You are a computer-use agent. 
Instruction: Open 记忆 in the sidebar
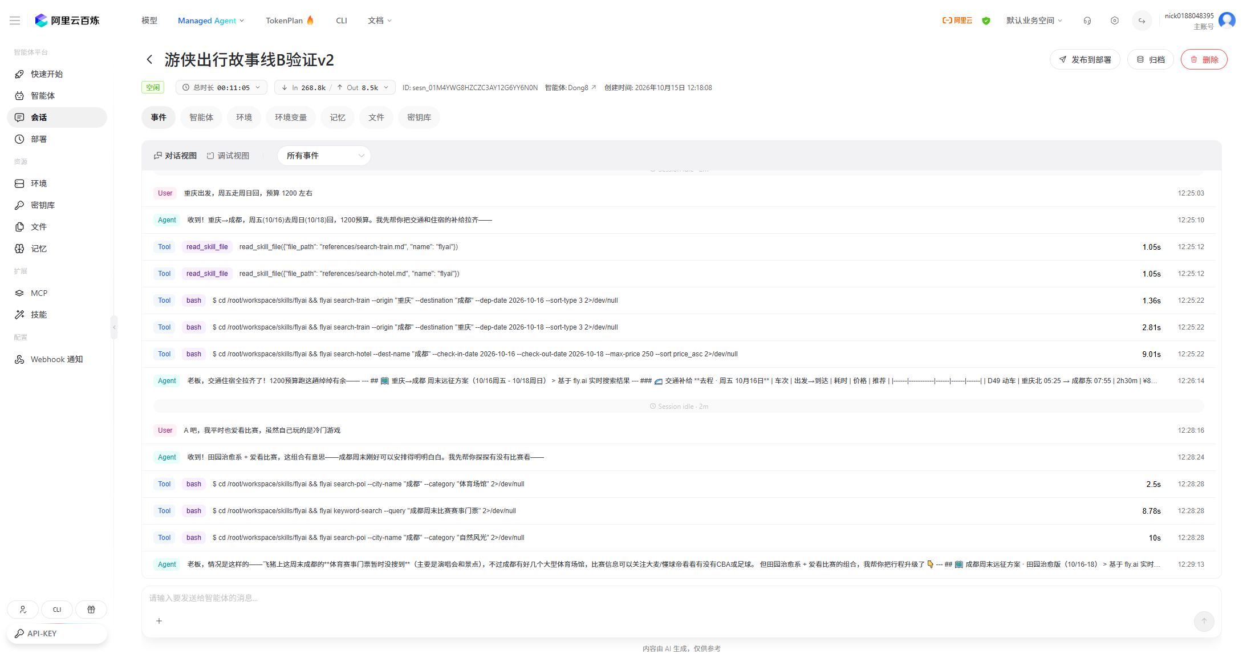pos(57,249)
